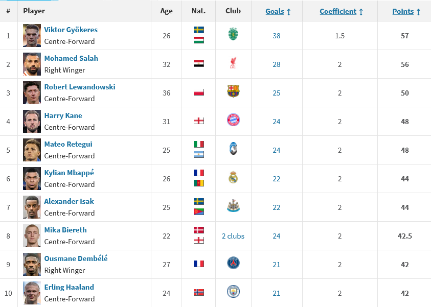Open Mohamed Salah player profile link
Image resolution: width=431 pixels, height=307 pixels.
click(71, 58)
